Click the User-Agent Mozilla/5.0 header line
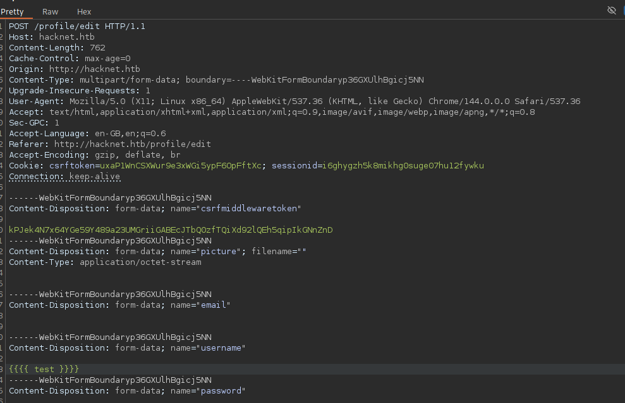Image resolution: width=625 pixels, height=403 pixels. (294, 102)
